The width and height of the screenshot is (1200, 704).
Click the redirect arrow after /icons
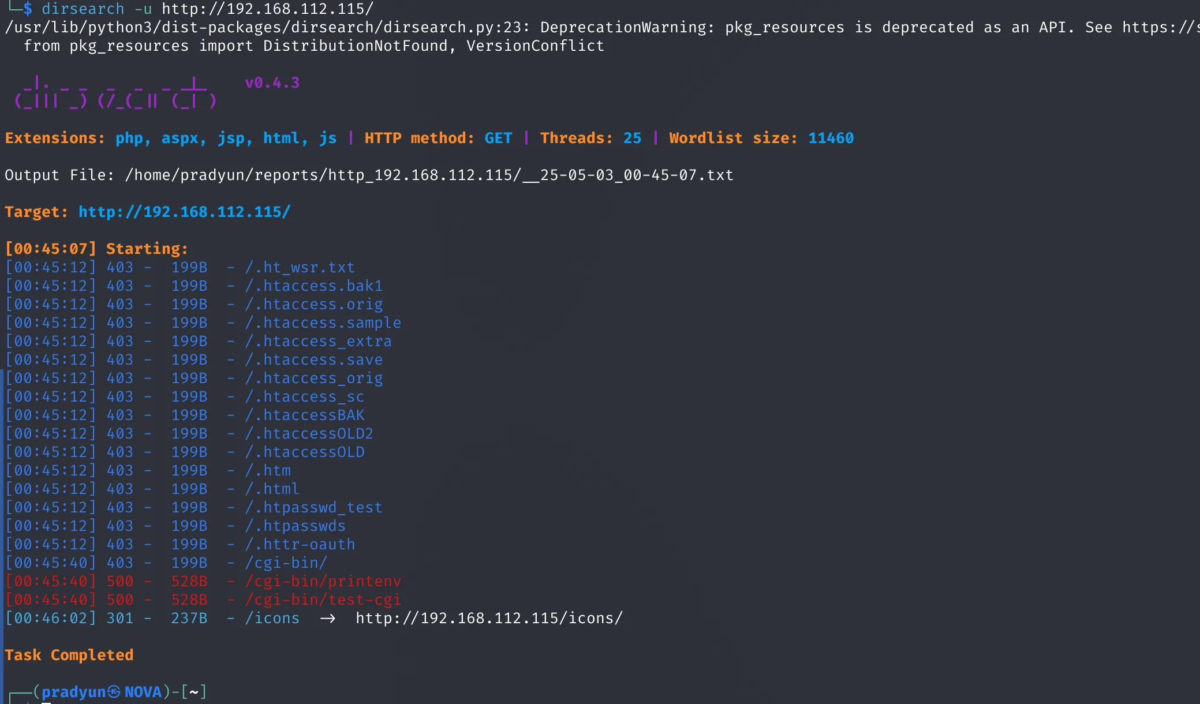328,618
